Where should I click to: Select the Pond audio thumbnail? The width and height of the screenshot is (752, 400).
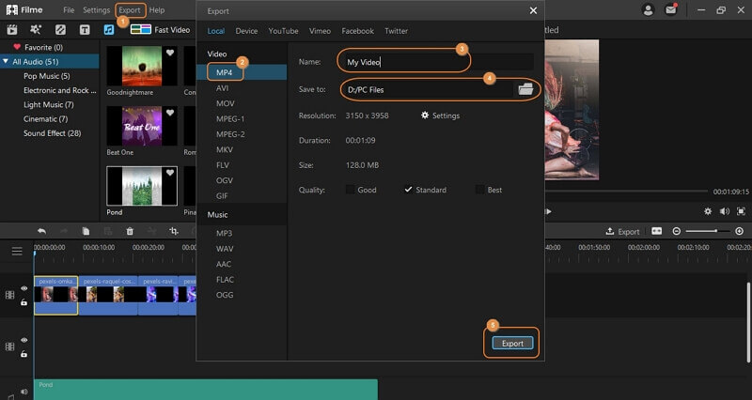[142, 186]
